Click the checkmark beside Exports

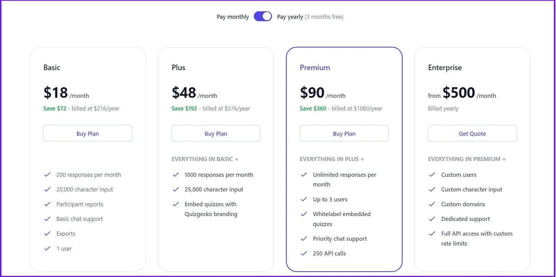pos(47,234)
